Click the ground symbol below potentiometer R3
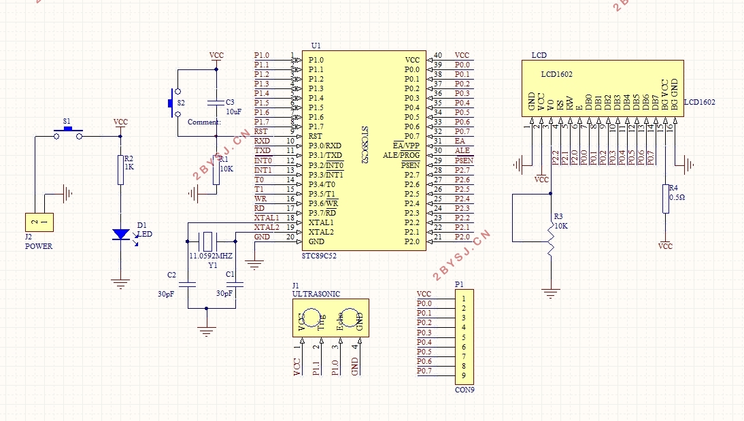The width and height of the screenshot is (744, 421). click(550, 293)
